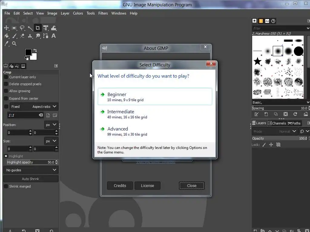Select the Color Picker eyedropper tool
310x232 pixels.
[x=6, y=44]
